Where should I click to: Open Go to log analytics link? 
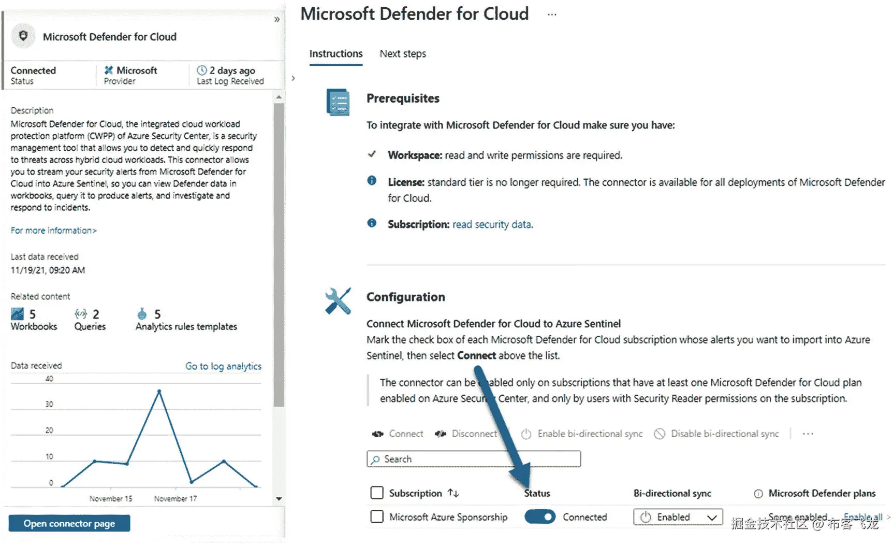224,366
